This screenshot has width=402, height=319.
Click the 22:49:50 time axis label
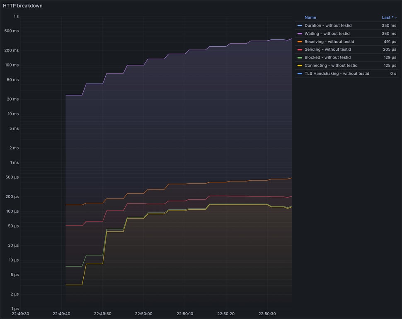[x=102, y=314]
